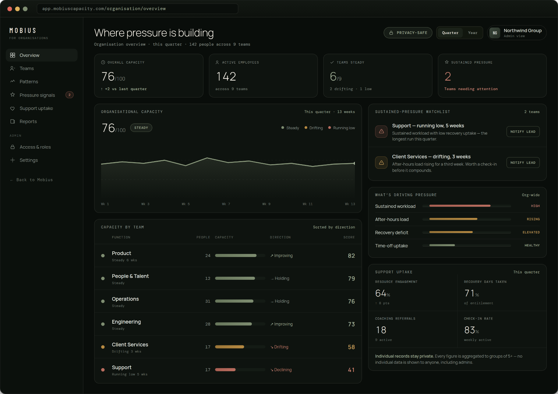Screen dimensions: 558x394
Task: Click the Declining label in Support row
Action: (x=281, y=370)
